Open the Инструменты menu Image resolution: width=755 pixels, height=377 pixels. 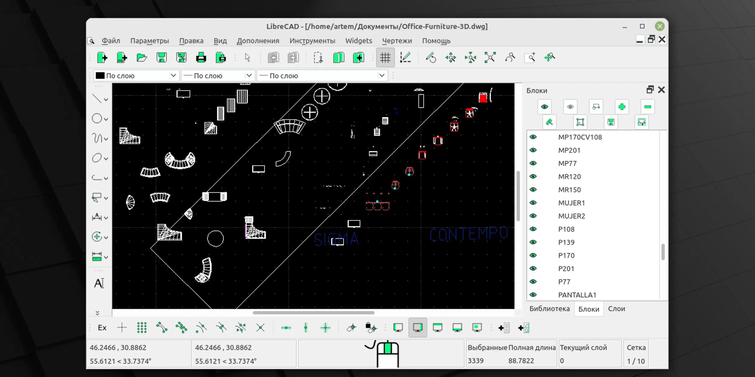point(312,41)
